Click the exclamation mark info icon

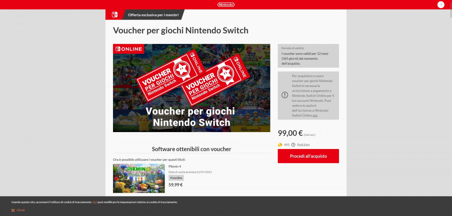pyautogui.click(x=285, y=95)
